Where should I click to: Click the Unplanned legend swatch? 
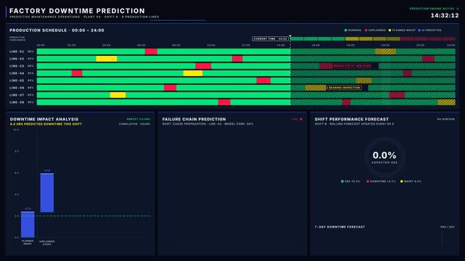(366, 30)
